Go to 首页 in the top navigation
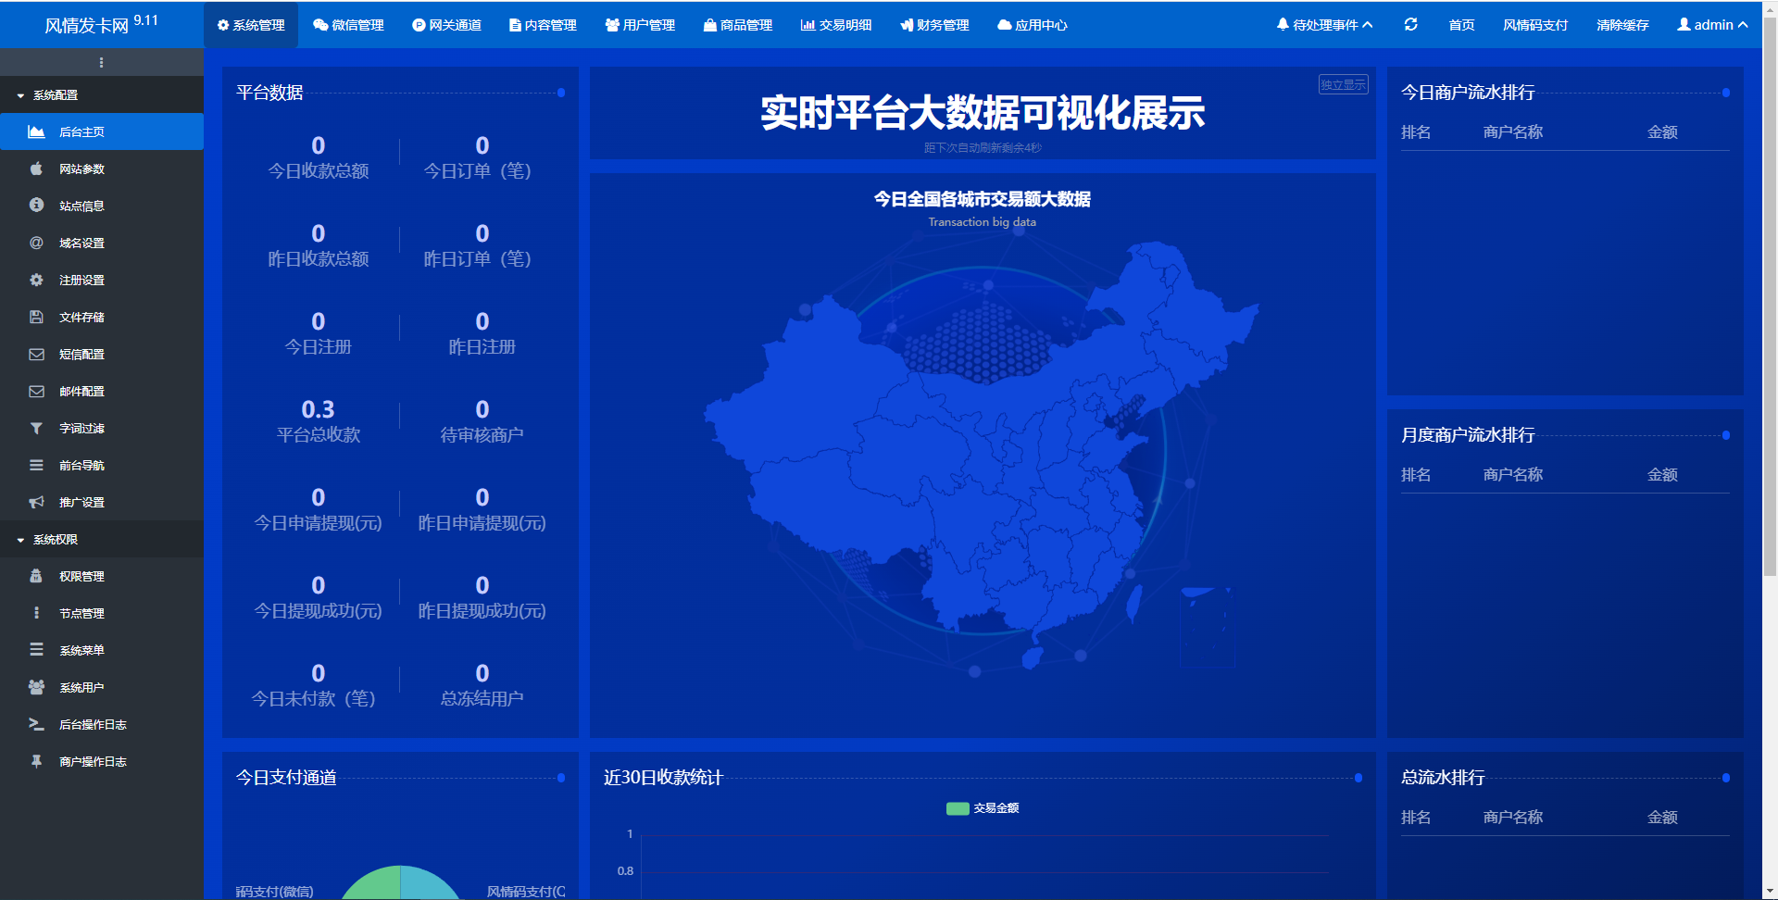 point(1460,25)
